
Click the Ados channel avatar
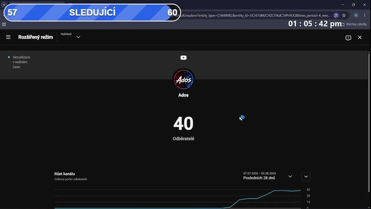coord(183,80)
